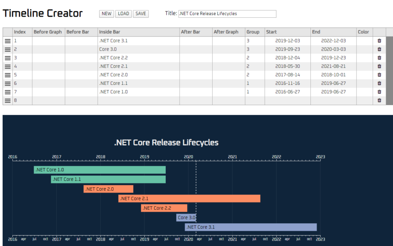Click the After Bar column header

point(196,32)
